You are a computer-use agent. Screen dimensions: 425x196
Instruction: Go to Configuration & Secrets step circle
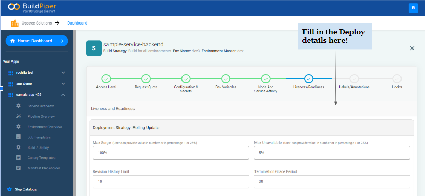186,79
